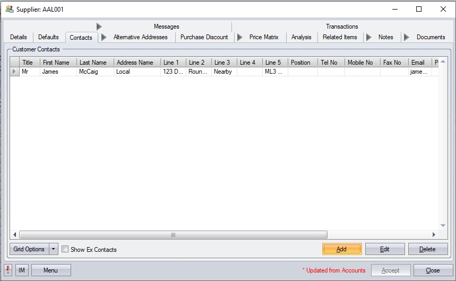Click the Edit contact button
Viewport: 456px width, 281px height.
tap(385, 249)
